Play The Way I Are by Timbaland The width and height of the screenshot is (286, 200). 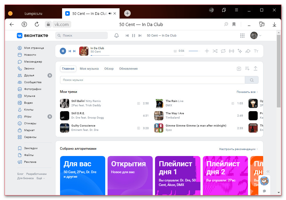199,116
